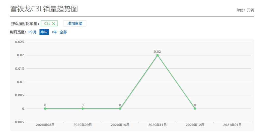
Task: Show 全部 time range data
Action: [63, 32]
